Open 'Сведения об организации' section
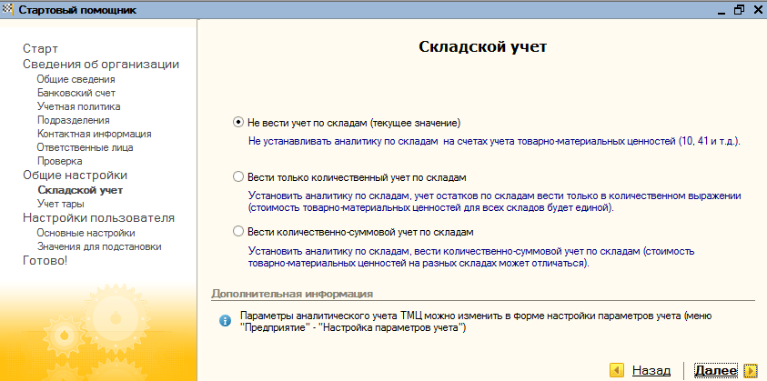This screenshot has width=767, height=381. tap(101, 64)
